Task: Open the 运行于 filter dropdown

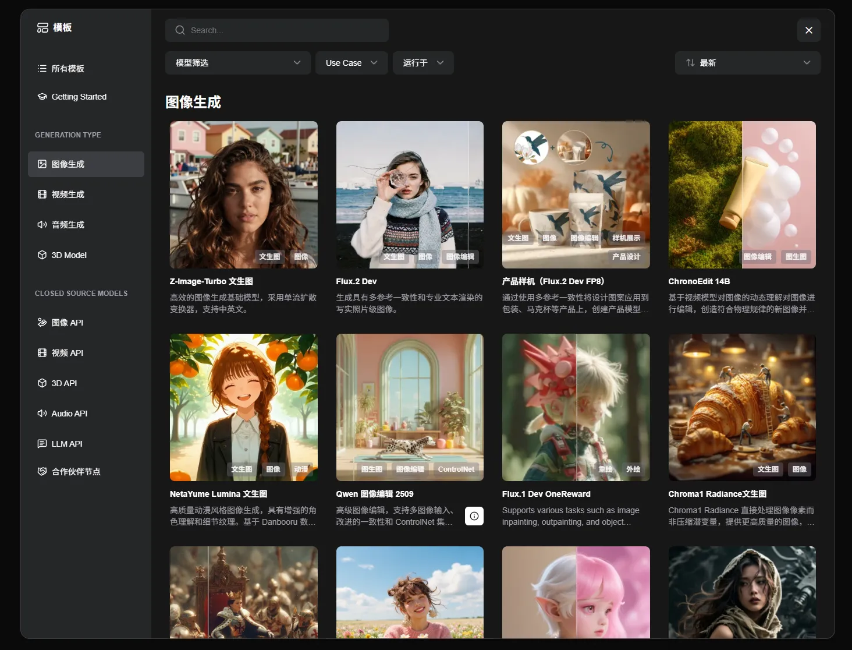Action: [x=423, y=63]
